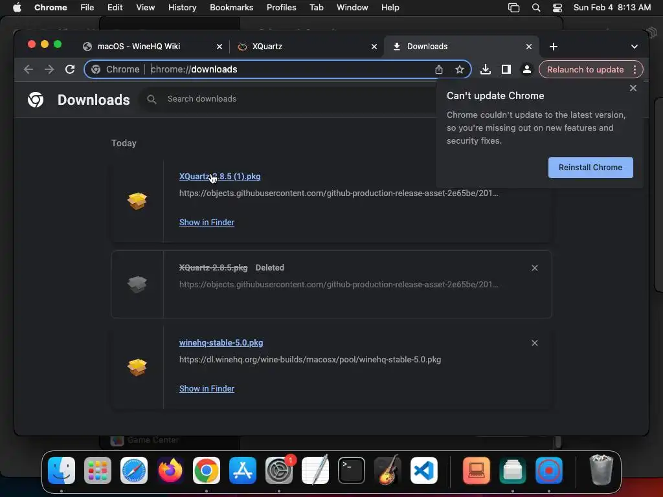
Task: Dismiss the Can't update Chrome popup
Action: (x=633, y=88)
